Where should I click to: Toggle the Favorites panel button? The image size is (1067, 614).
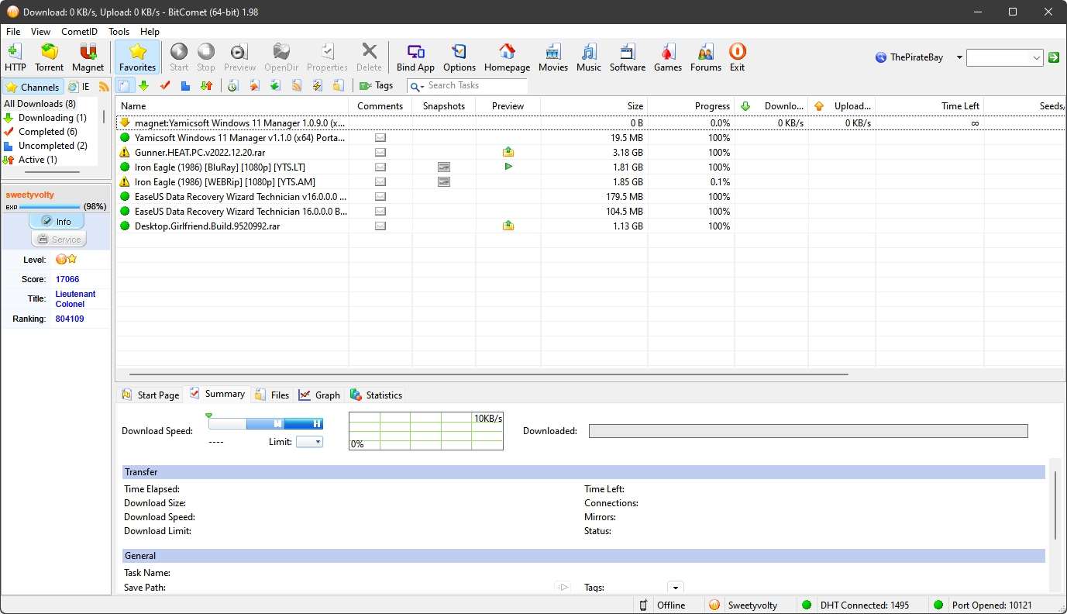click(137, 57)
